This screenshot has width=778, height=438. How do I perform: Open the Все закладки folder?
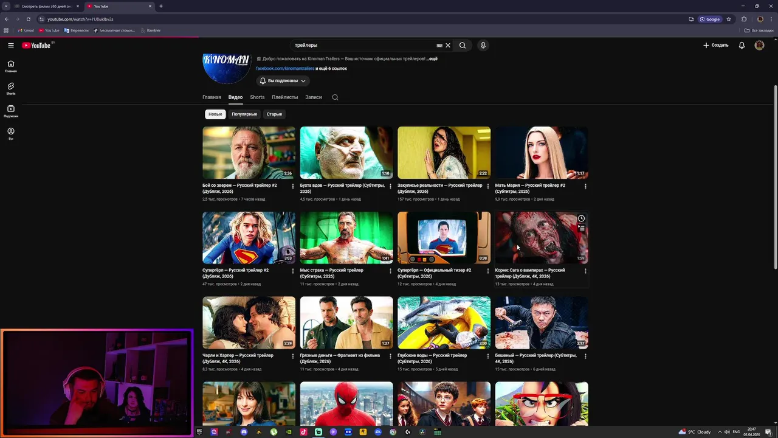point(759,30)
